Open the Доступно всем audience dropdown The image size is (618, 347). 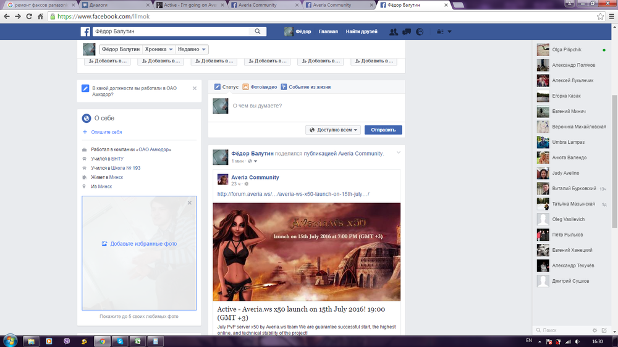click(333, 130)
